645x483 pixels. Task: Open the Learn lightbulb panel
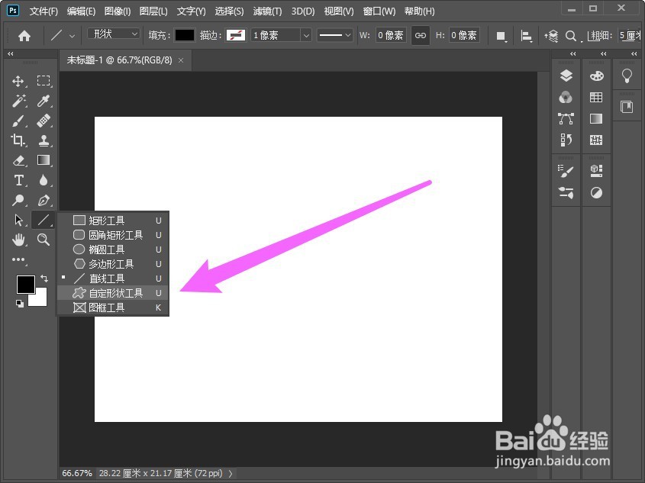tap(627, 76)
